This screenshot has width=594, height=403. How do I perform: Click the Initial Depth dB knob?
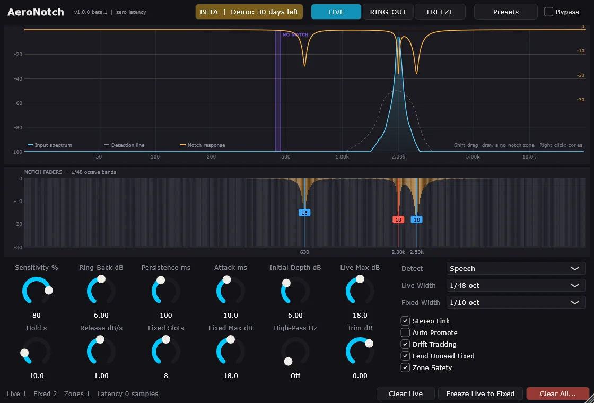[295, 291]
